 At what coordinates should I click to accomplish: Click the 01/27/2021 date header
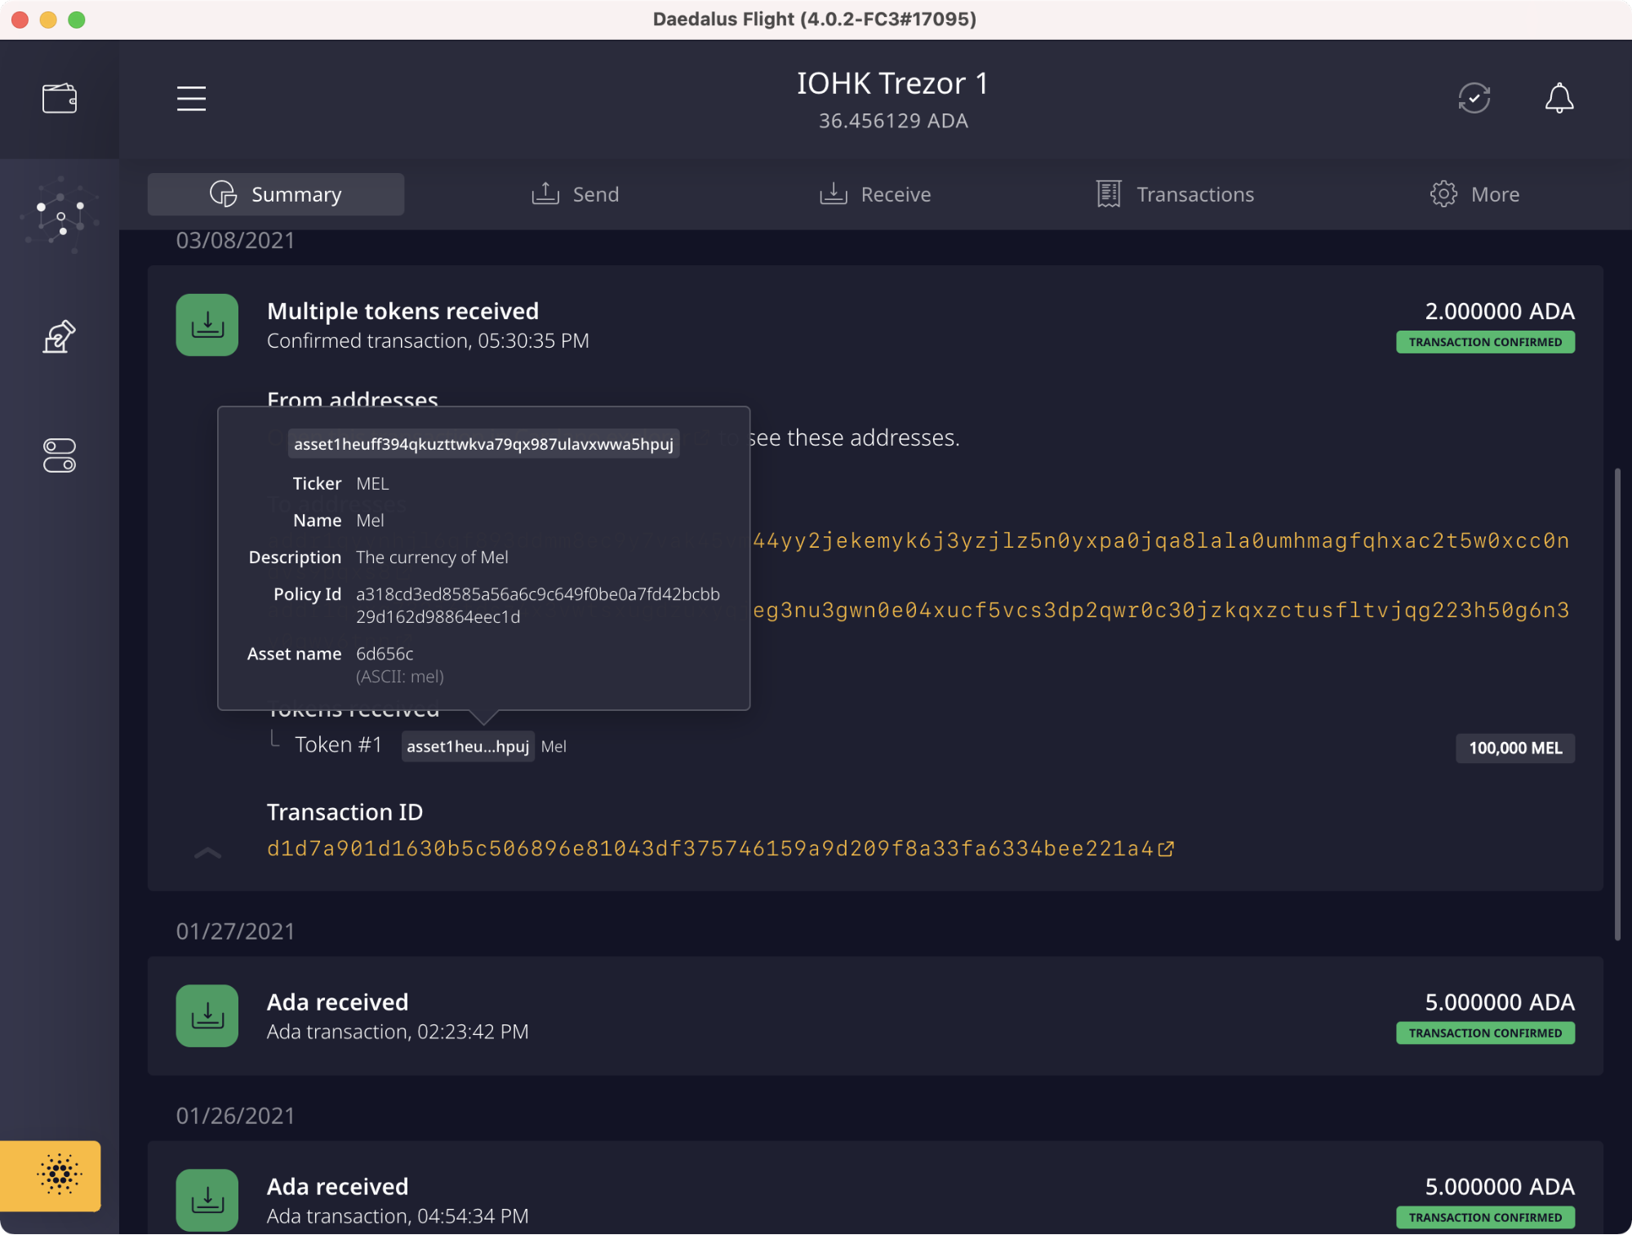coord(236,931)
